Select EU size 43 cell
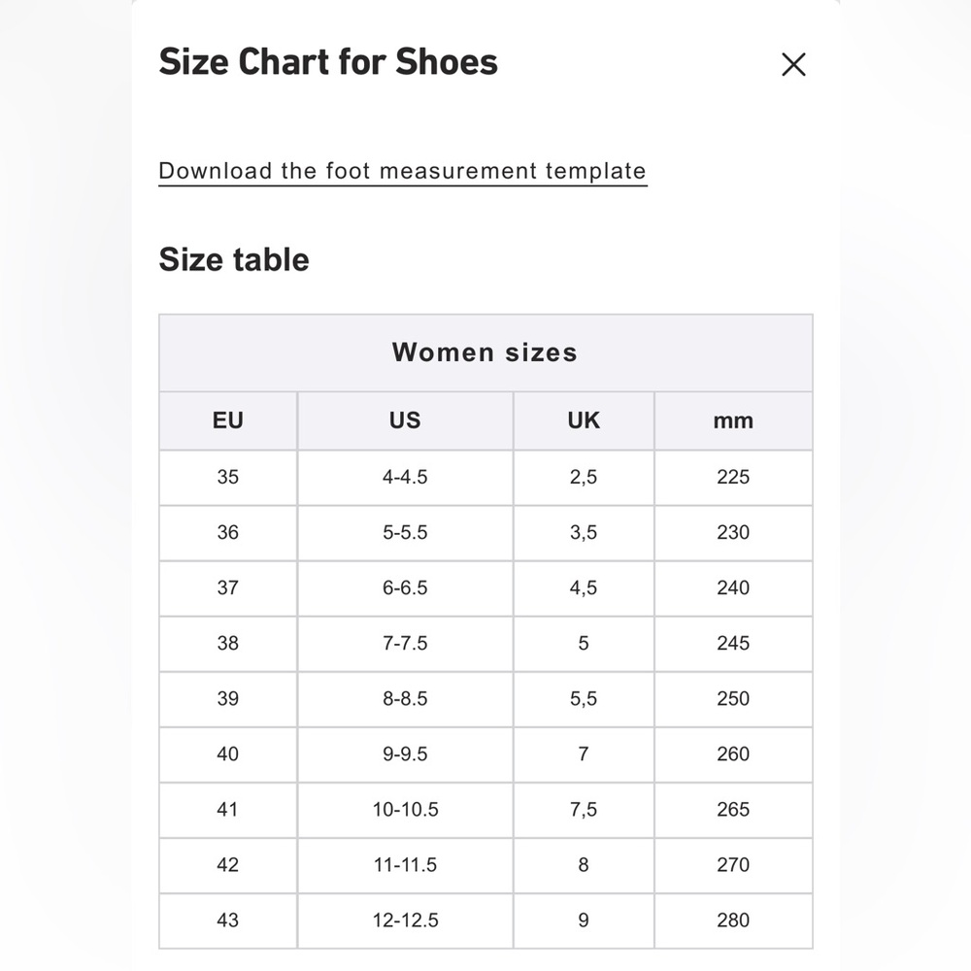This screenshot has width=971, height=971. click(228, 921)
